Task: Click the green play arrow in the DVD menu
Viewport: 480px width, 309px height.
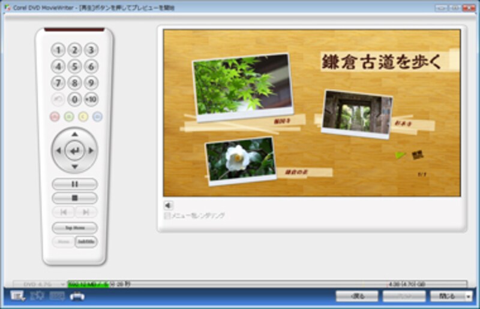Action: [x=400, y=155]
